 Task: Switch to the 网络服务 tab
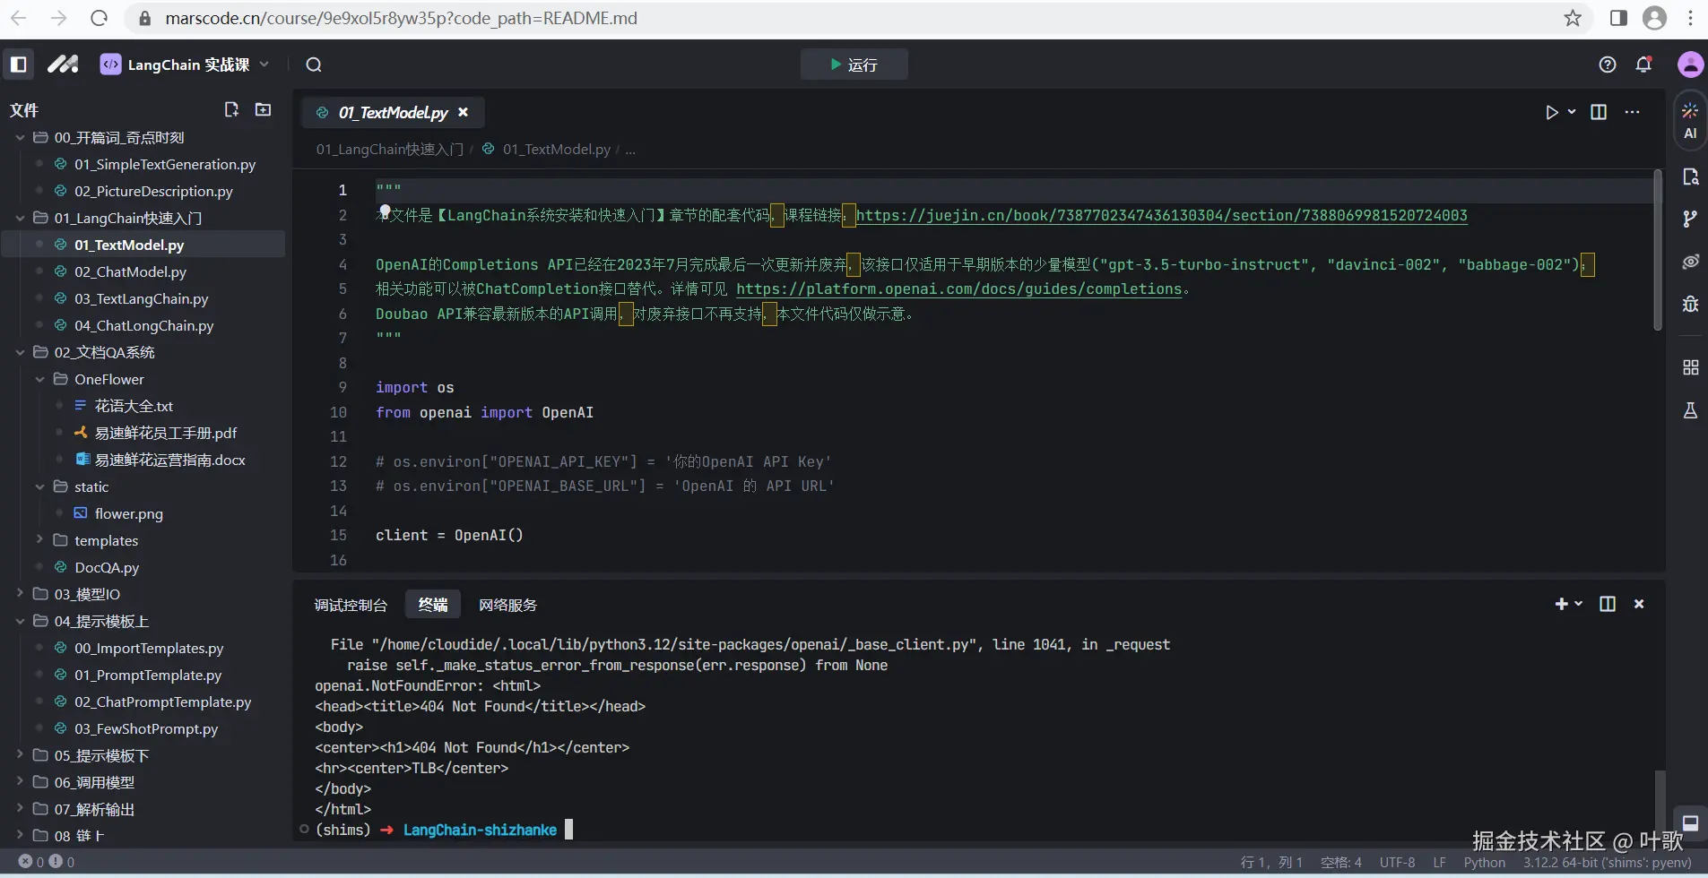pos(507,605)
